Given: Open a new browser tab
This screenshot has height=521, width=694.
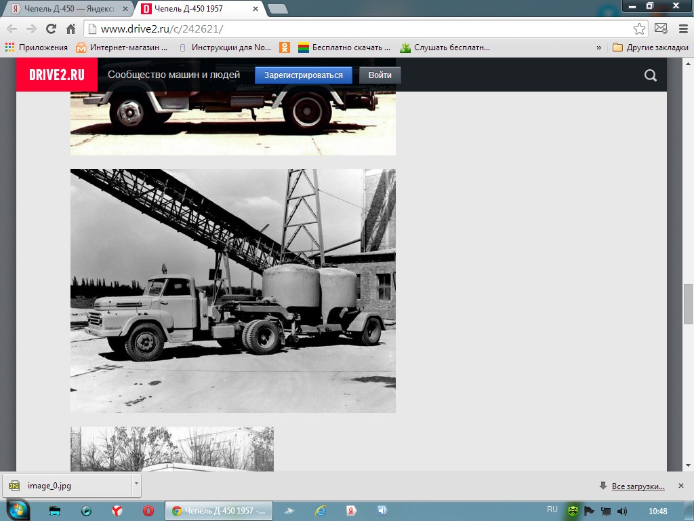Looking at the screenshot, I should click(277, 9).
